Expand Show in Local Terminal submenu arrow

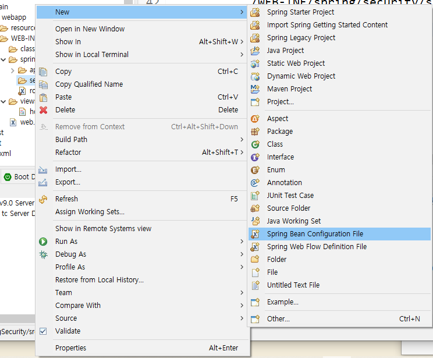(x=242, y=54)
